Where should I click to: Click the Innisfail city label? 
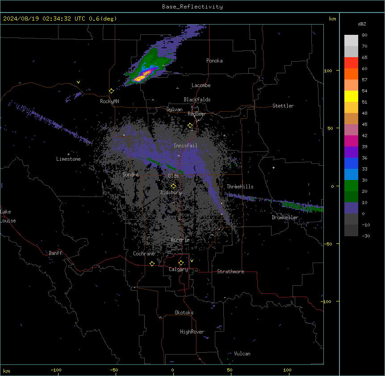pyautogui.click(x=185, y=146)
